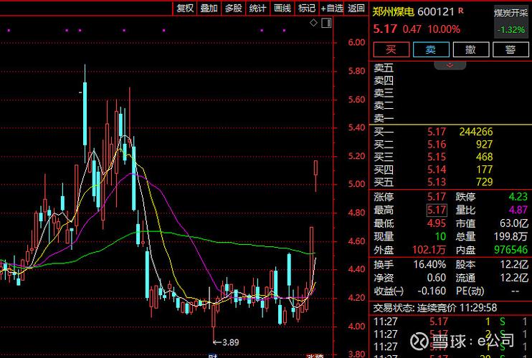Screen dimensions: 532x358
Task: Open the 叠加 overlay option
Action: coord(209,8)
